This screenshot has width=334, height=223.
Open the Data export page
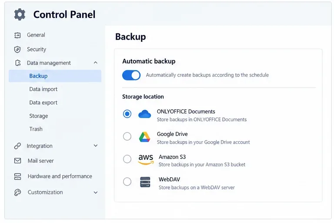pyautogui.click(x=43, y=103)
